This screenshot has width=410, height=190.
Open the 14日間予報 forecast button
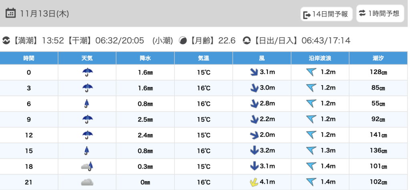(x=326, y=14)
